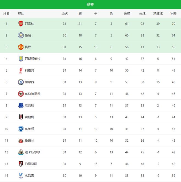The height and width of the screenshot is (182, 181).
Task: Click the Liverpool club crest
Action: [x=21, y=71]
